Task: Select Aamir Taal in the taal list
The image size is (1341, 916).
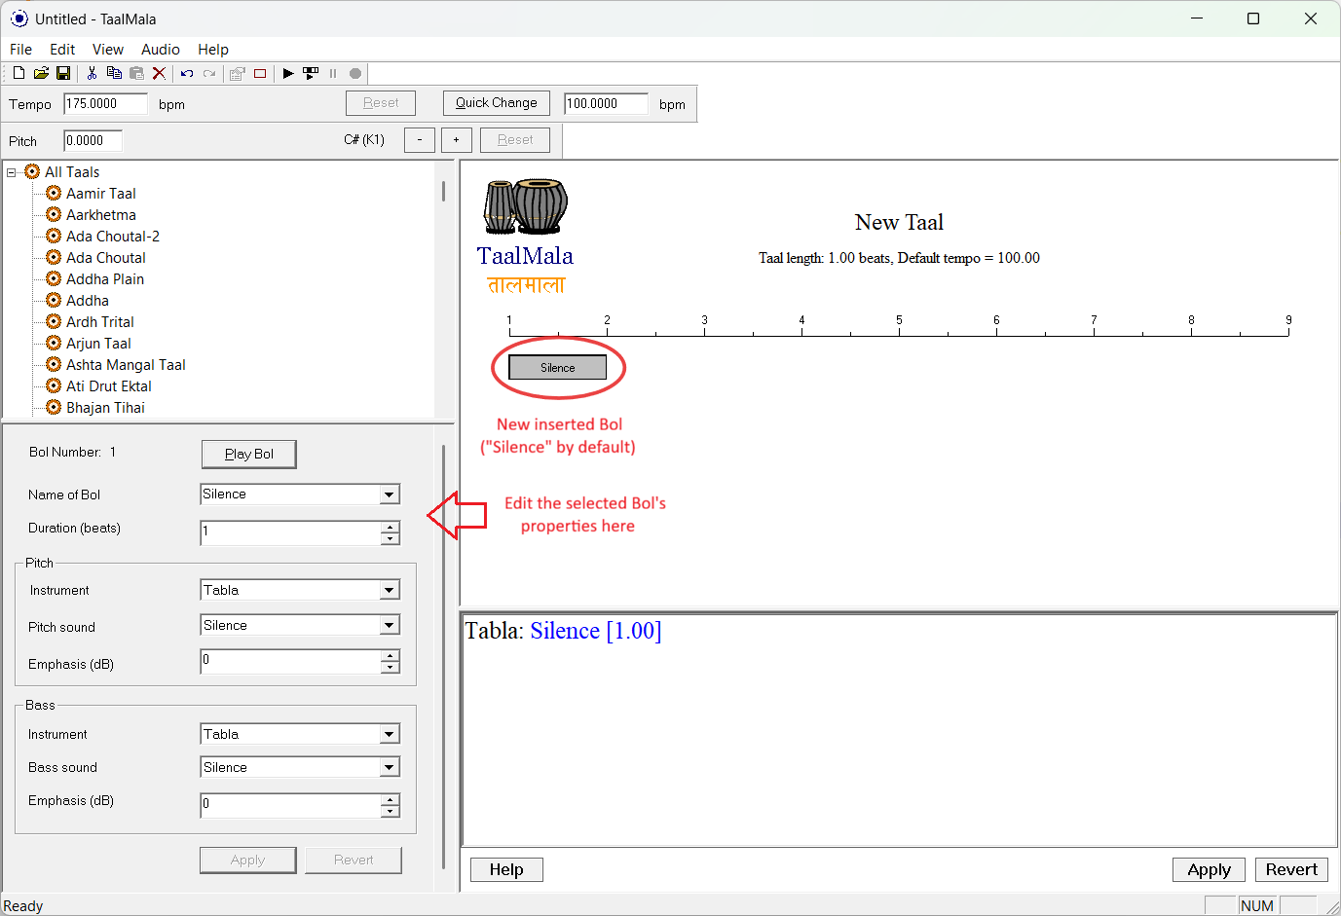Action: click(101, 194)
